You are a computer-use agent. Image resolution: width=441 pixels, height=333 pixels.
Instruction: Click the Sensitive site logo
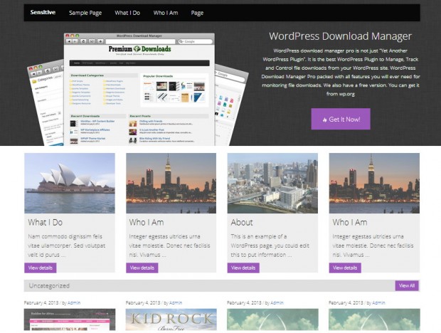pyautogui.click(x=43, y=12)
